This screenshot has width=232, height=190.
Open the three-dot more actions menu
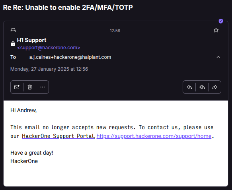43,87
